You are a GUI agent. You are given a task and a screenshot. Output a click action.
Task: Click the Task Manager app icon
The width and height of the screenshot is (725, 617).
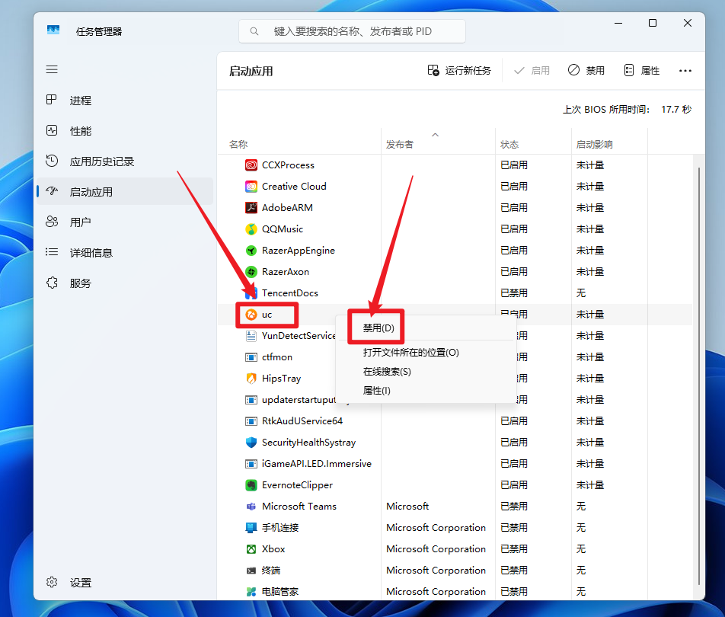[x=53, y=30]
